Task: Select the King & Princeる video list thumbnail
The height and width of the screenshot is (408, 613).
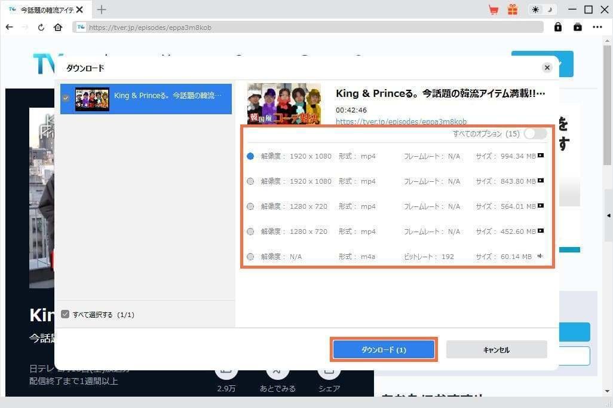Action: pyautogui.click(x=92, y=99)
